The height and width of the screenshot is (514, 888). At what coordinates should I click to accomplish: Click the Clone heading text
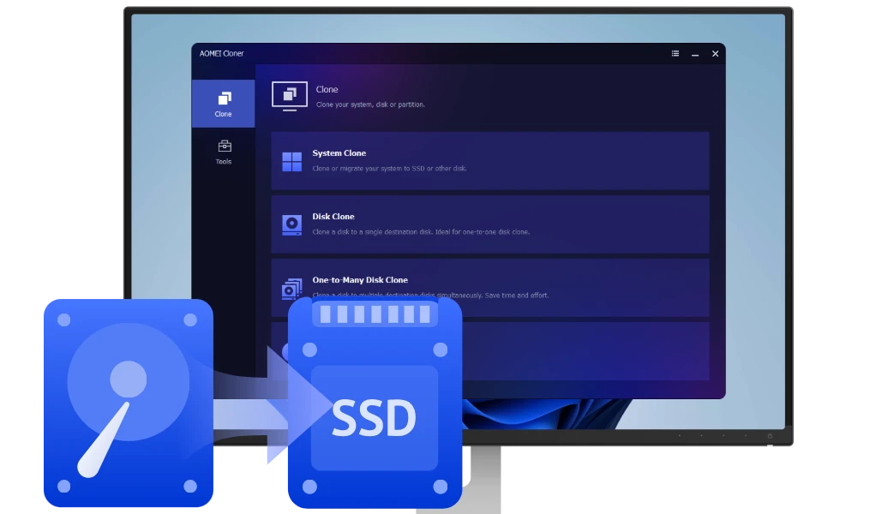(x=327, y=89)
